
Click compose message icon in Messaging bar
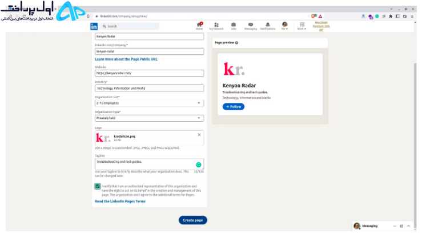point(401,226)
